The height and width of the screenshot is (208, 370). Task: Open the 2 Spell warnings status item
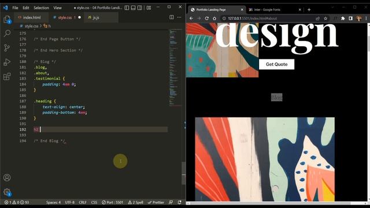(136, 202)
